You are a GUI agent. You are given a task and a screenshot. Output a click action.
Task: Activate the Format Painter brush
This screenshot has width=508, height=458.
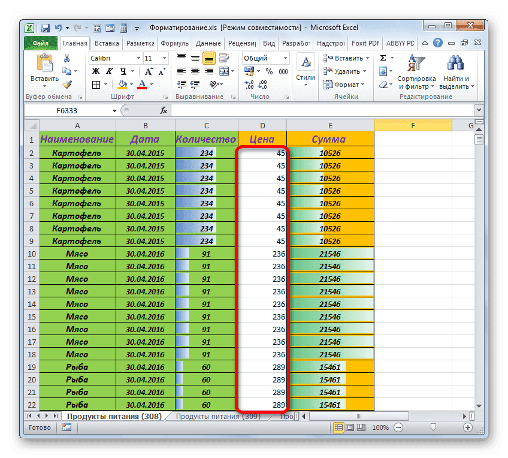[x=67, y=85]
